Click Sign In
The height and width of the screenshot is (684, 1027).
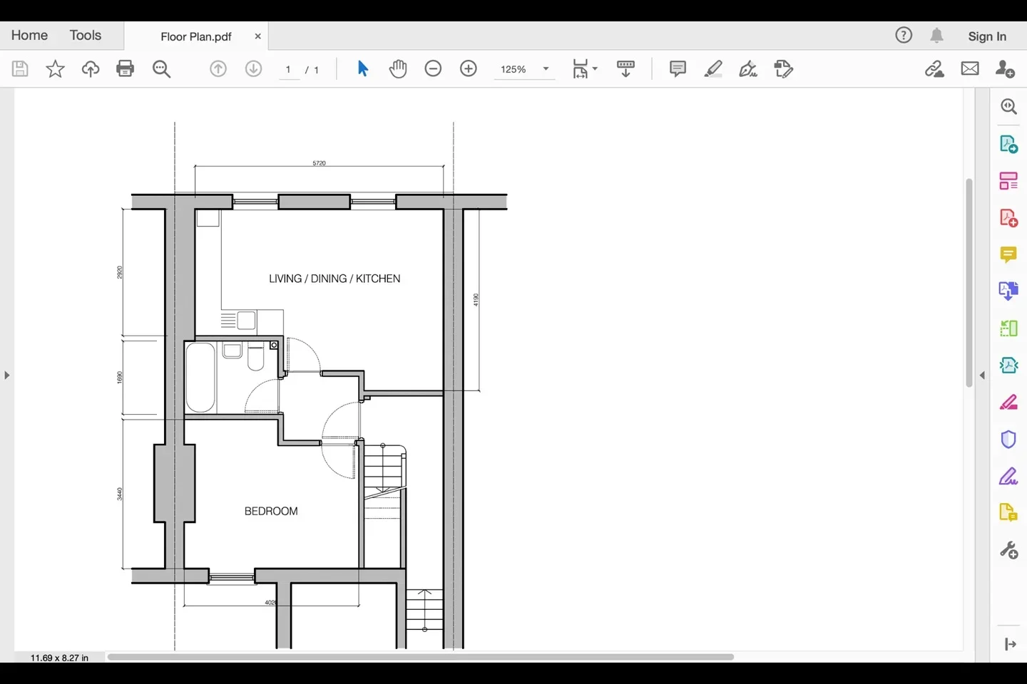[987, 36]
